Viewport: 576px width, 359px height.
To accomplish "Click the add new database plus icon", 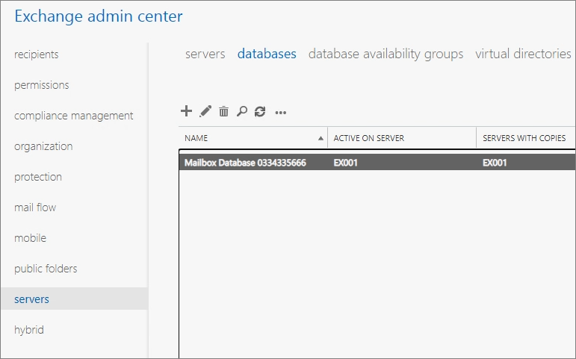I will click(x=186, y=111).
